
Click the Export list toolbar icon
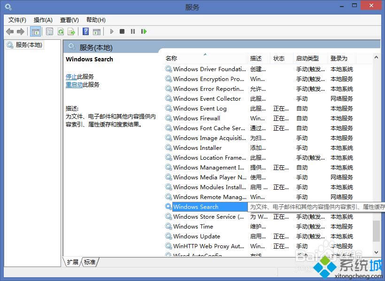[x=71, y=31]
